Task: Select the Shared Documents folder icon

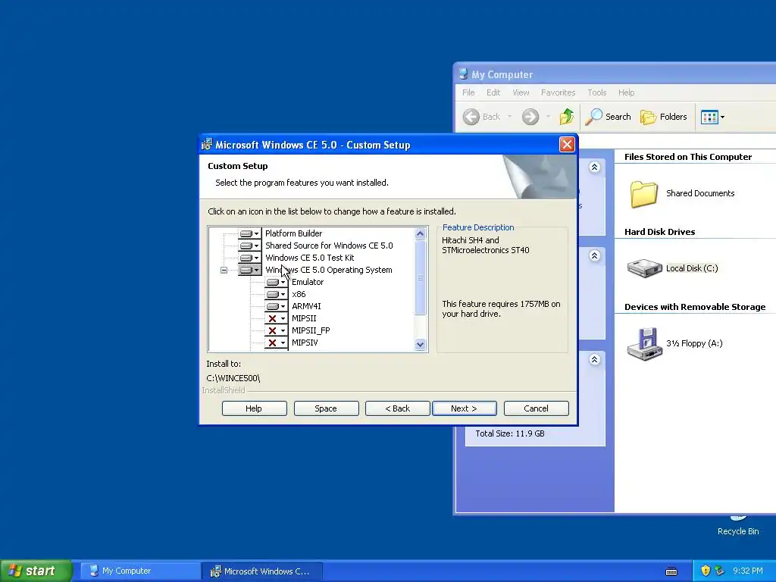Action: pos(644,193)
